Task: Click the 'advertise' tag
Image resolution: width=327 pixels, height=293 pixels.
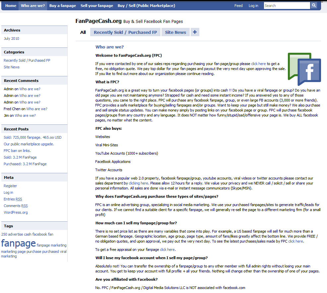Action: pos(16,234)
